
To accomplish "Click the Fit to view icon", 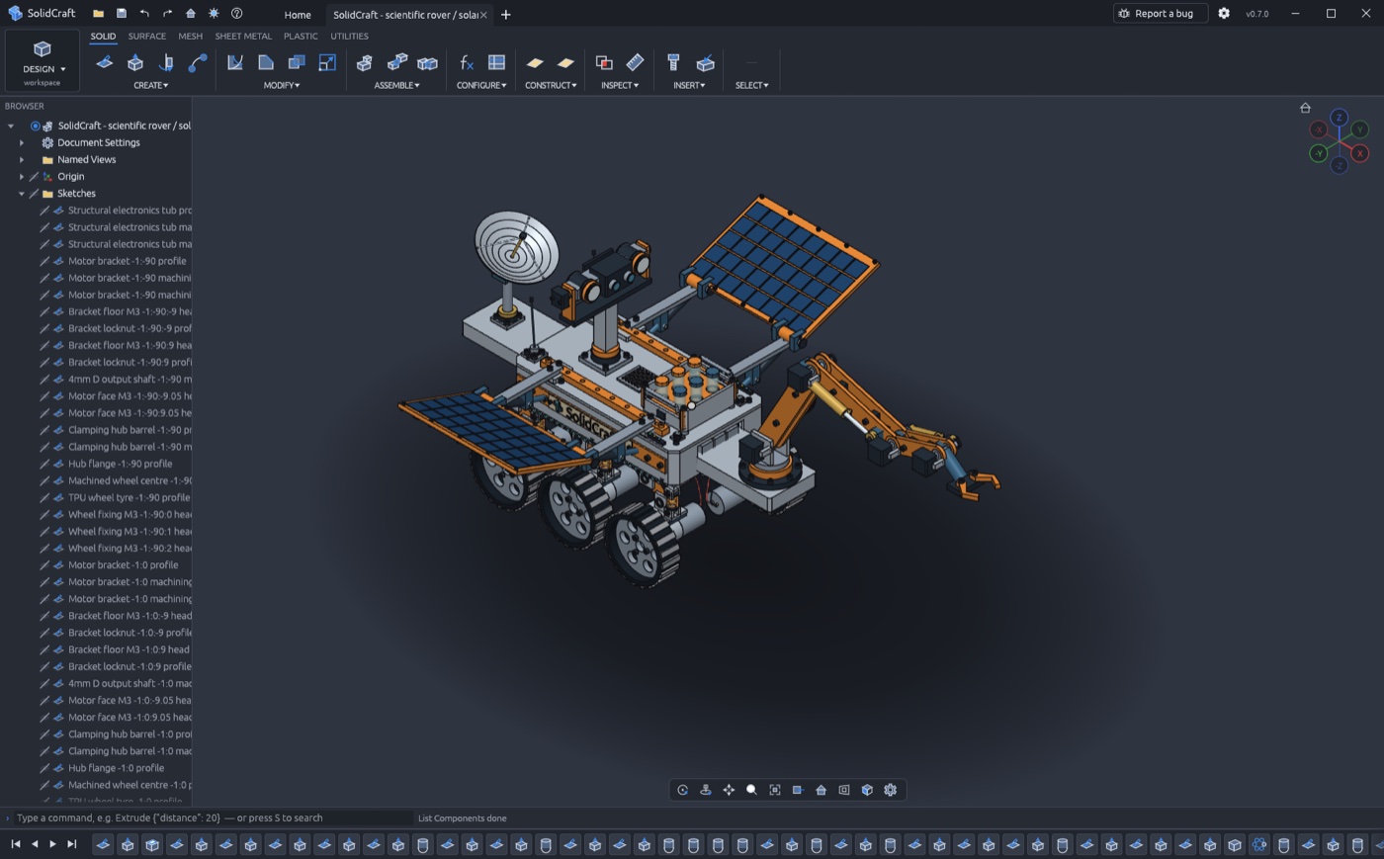I will tap(775, 790).
